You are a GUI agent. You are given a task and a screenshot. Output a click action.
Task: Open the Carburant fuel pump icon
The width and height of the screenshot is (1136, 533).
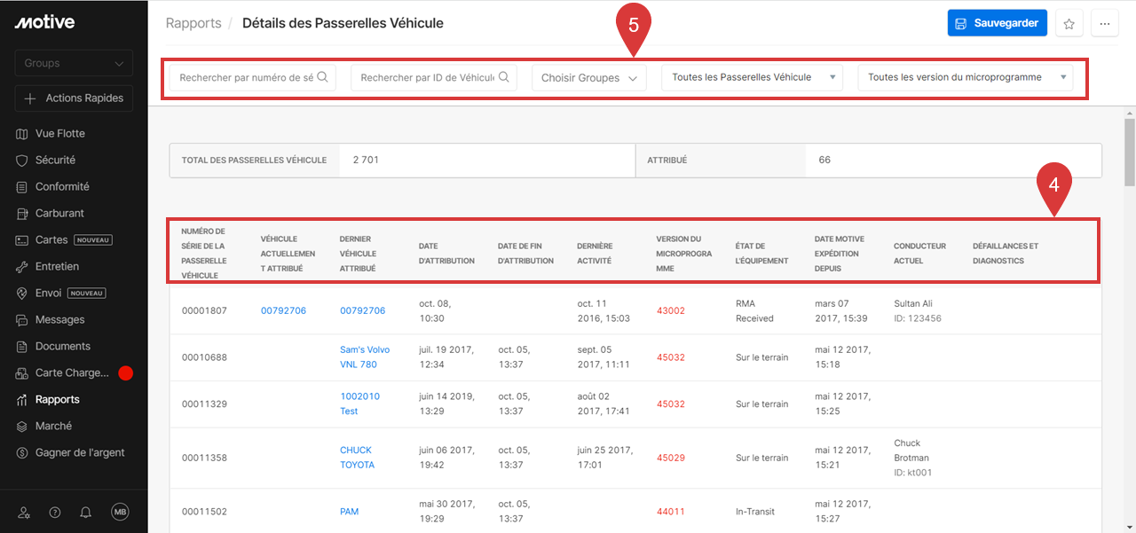pos(22,214)
